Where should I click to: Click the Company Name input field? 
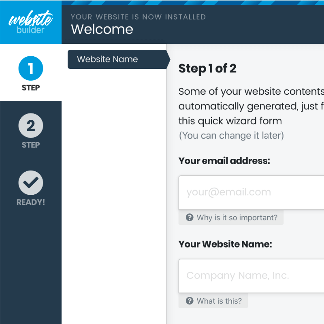(251, 276)
